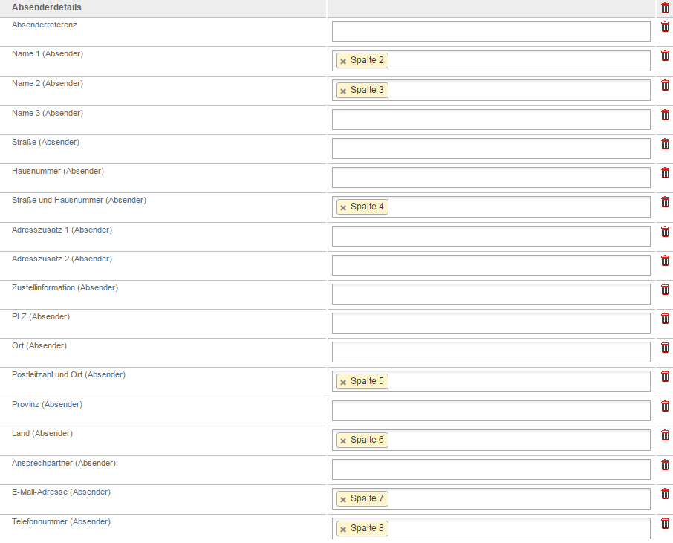Viewport: 673px width, 543px height.
Task: Focus the Straße (Absender) input field
Action: click(x=491, y=149)
